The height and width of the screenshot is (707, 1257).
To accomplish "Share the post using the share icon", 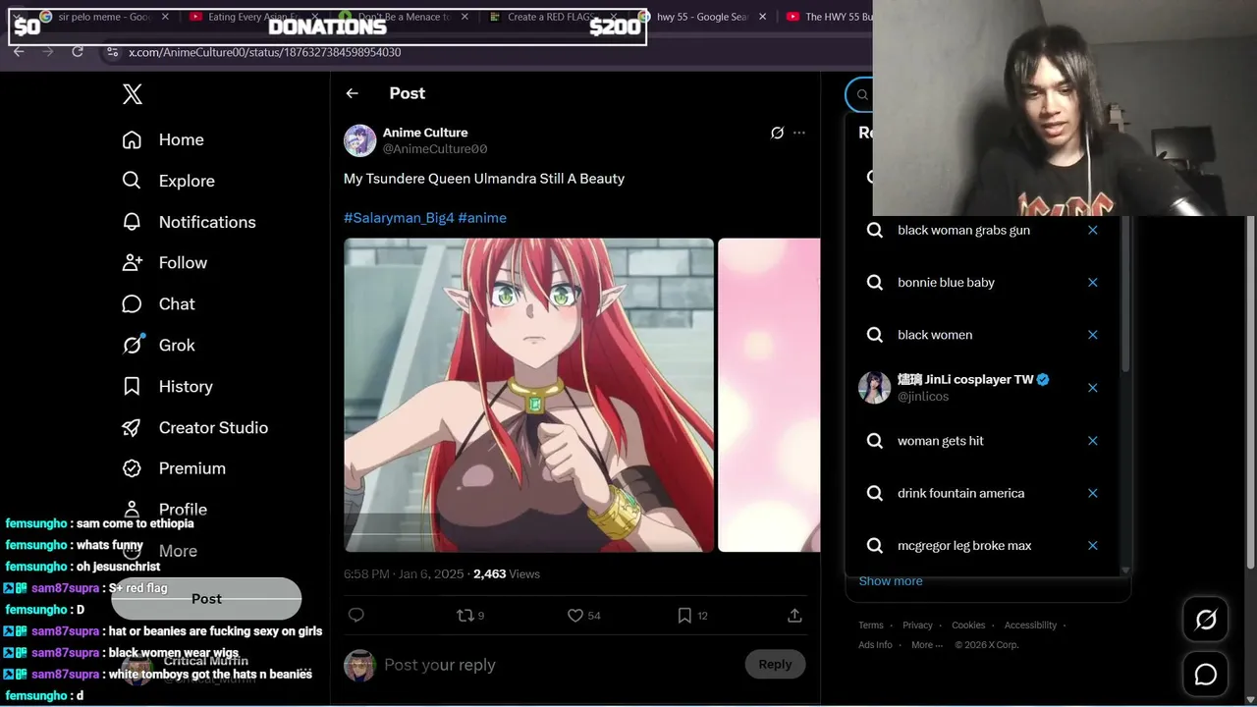I will pos(794,616).
